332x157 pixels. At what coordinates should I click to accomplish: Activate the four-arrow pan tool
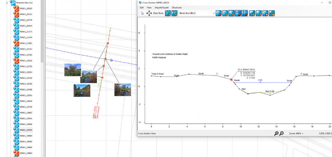point(149,13)
